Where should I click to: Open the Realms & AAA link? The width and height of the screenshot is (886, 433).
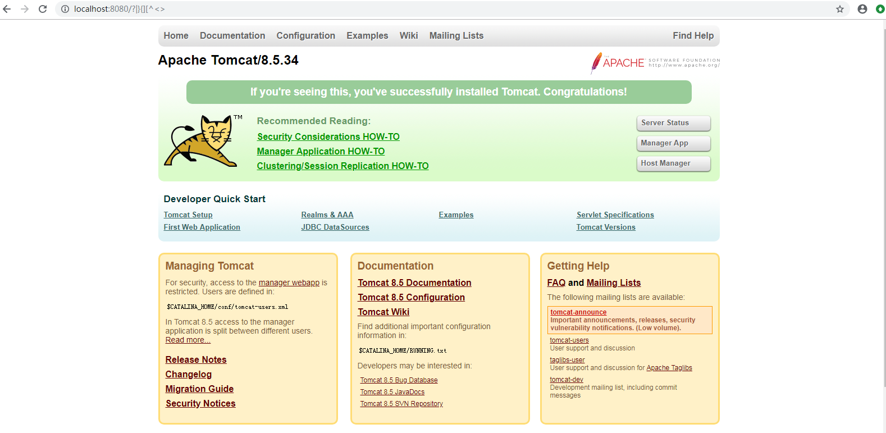tap(327, 215)
